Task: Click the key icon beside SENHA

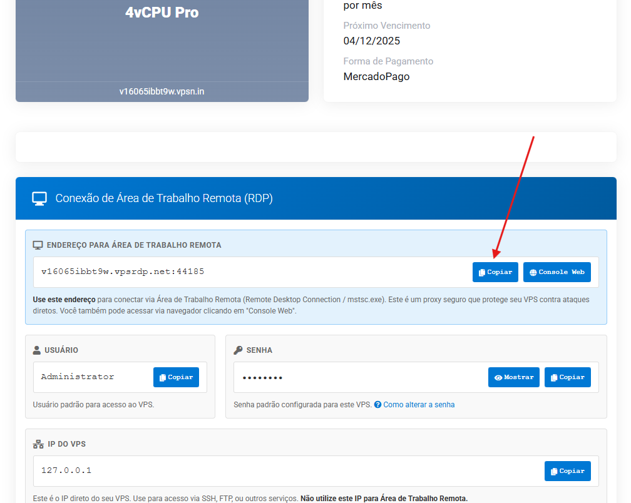Action: tap(238, 350)
